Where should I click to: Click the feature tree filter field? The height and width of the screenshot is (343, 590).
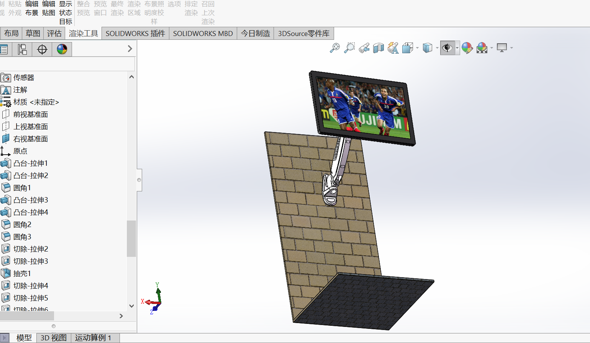[67, 64]
